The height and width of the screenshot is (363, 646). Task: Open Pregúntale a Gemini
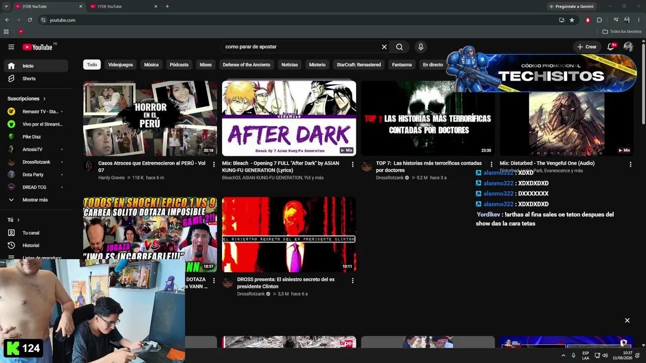(x=571, y=7)
